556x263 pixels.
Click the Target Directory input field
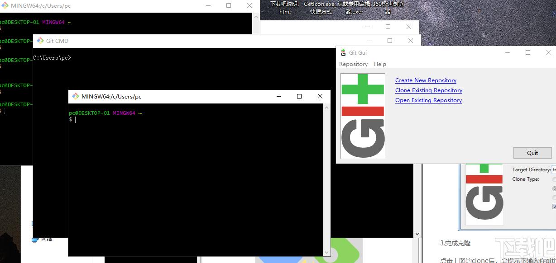click(554, 170)
